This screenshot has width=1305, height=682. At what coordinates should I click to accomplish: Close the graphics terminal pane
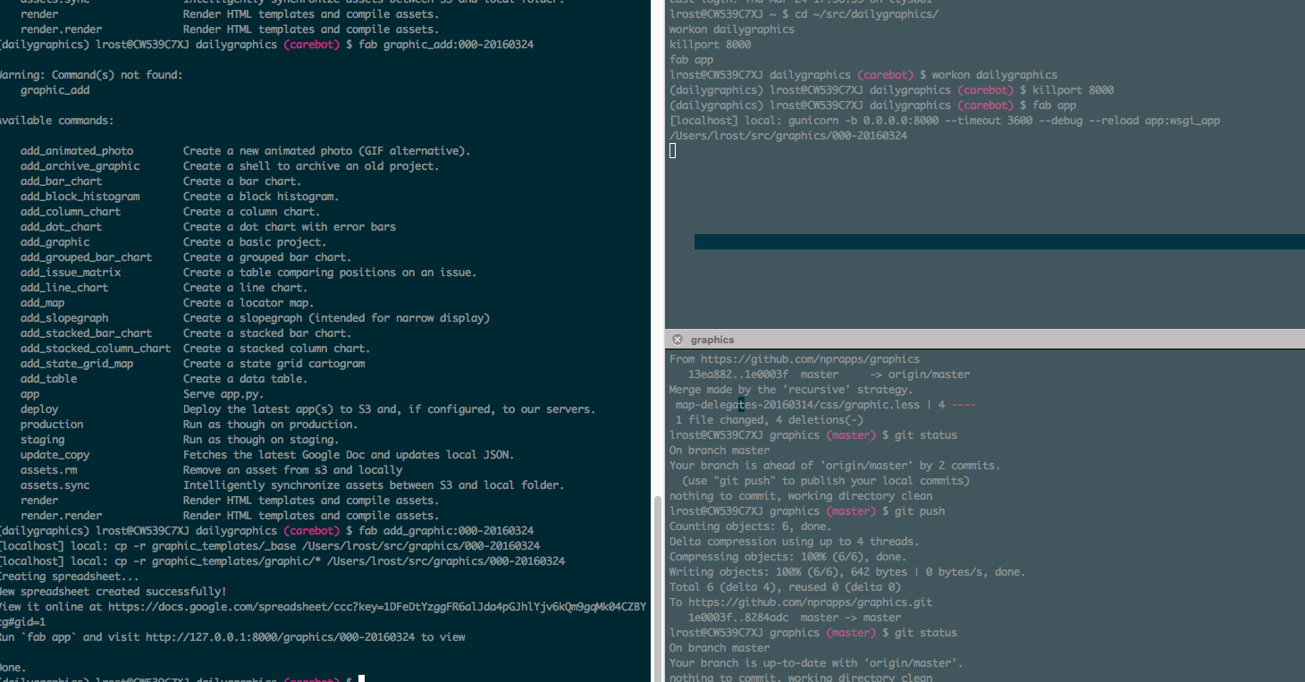point(678,340)
